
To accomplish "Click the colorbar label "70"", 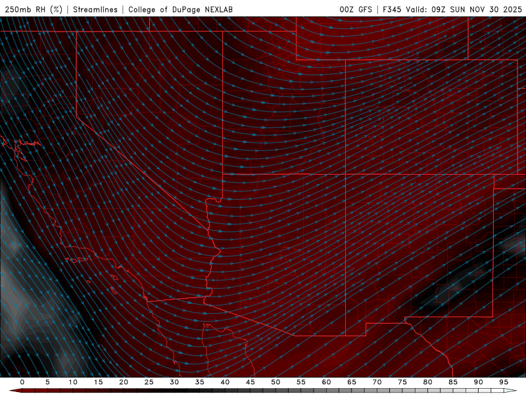I will pyautogui.click(x=377, y=382).
